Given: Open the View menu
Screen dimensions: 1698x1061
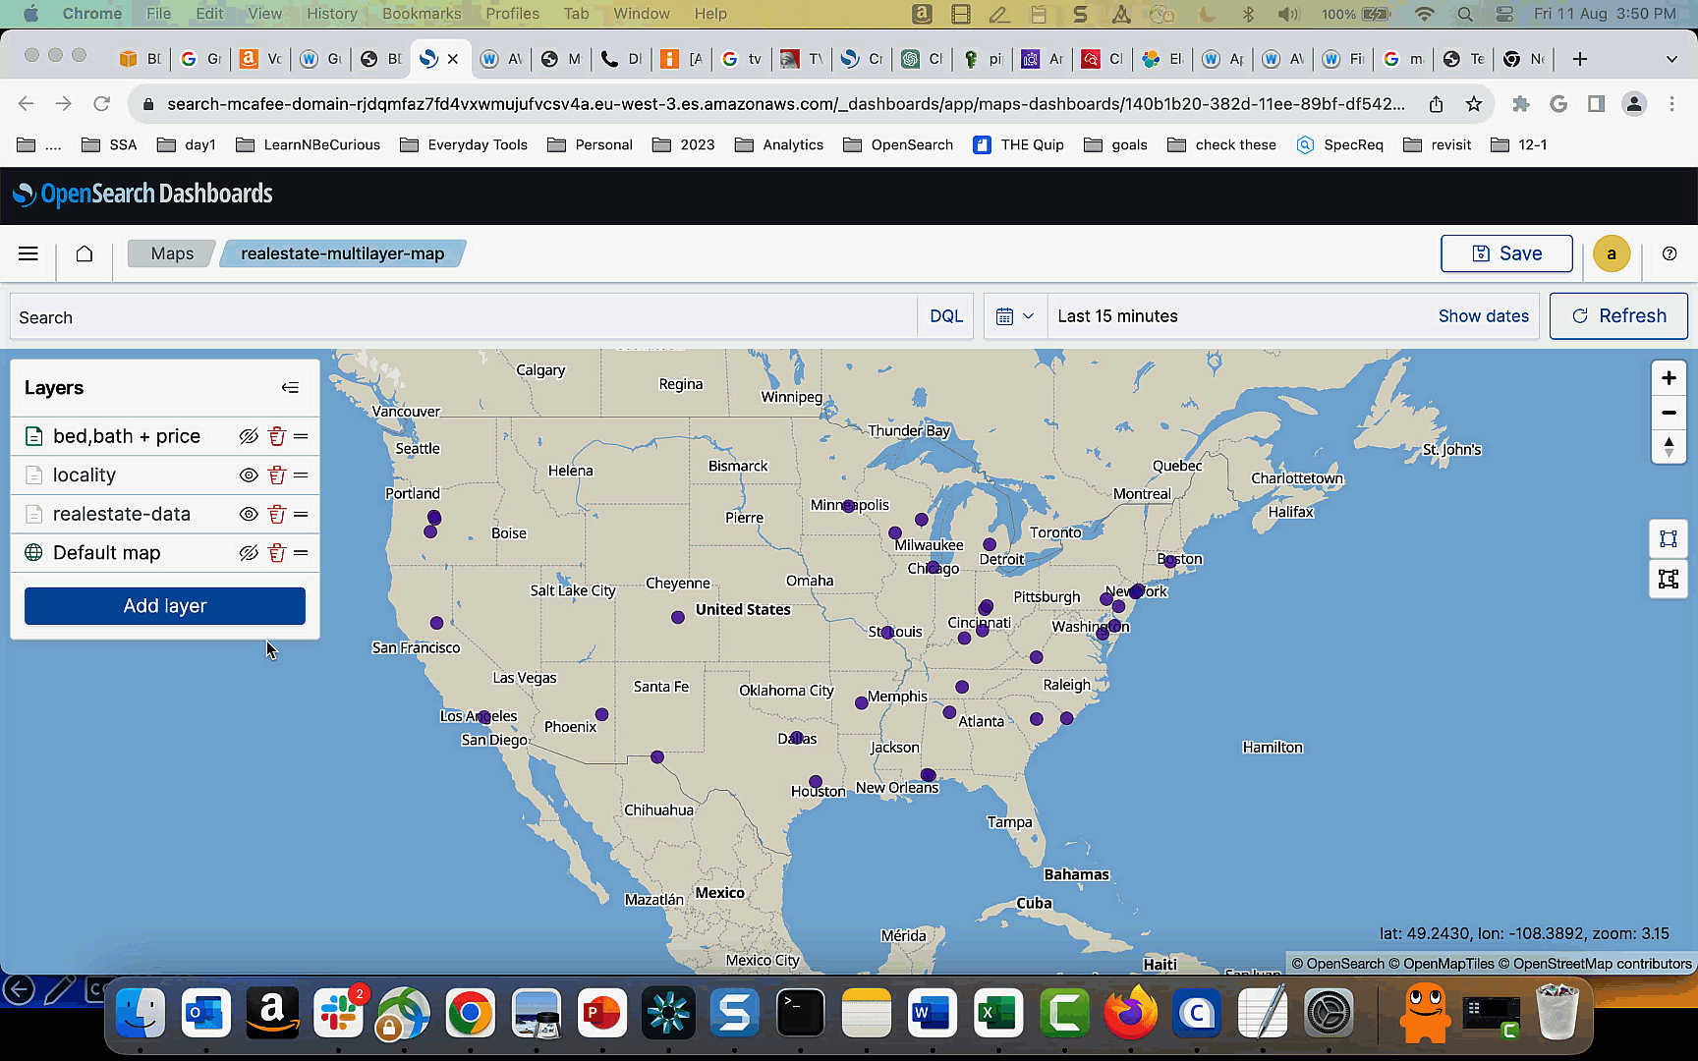Looking at the screenshot, I should coord(264,14).
